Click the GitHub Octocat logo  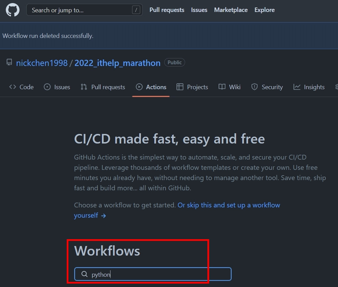pos(13,10)
